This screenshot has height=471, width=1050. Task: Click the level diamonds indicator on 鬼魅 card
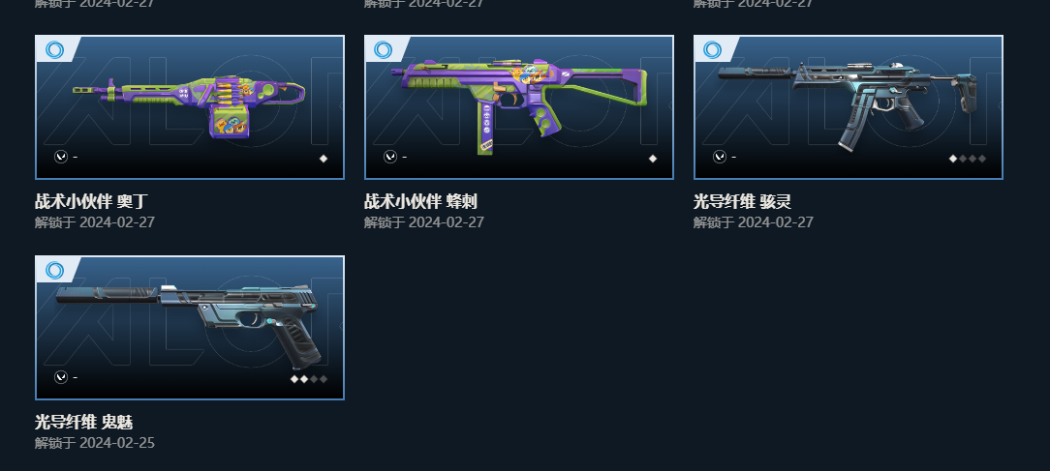pyautogui.click(x=309, y=379)
